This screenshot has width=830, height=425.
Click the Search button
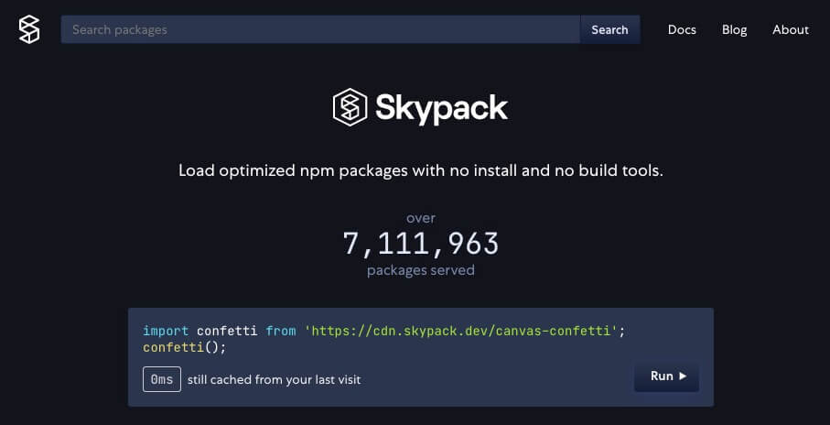click(x=609, y=29)
